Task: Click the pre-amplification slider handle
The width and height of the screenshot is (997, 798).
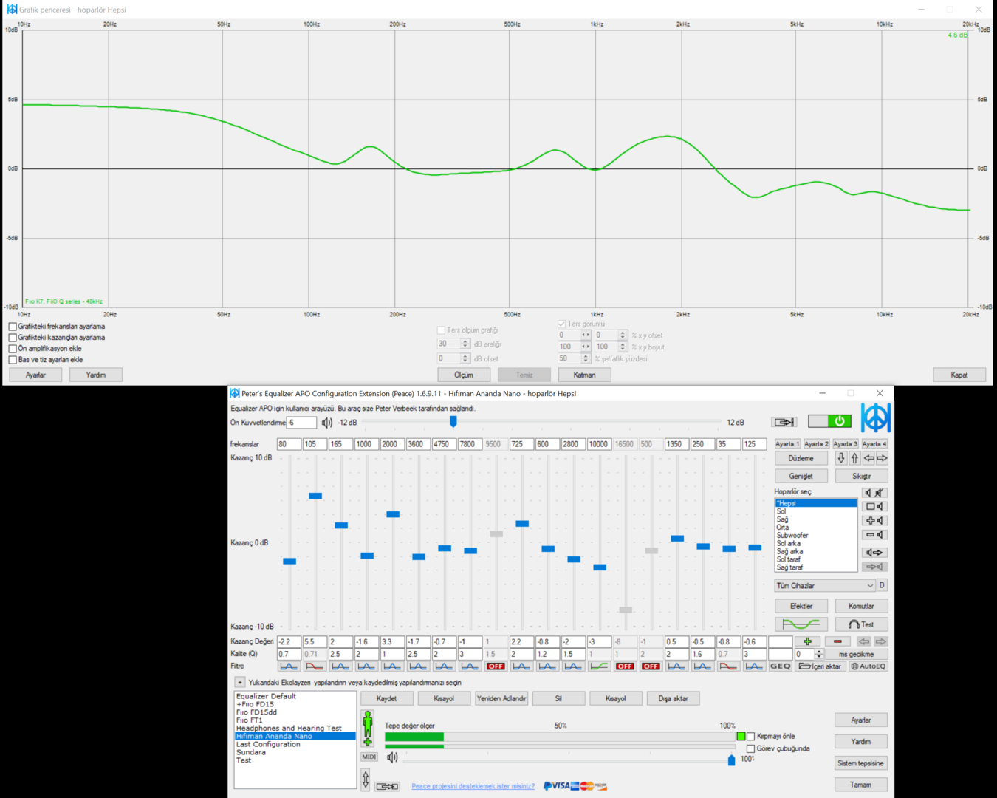Action: [x=453, y=421]
